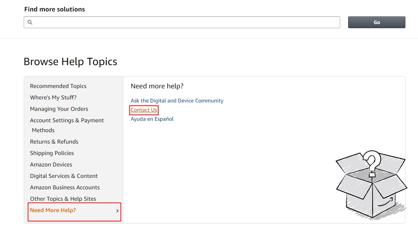Click the question mark box illustration

point(371,184)
